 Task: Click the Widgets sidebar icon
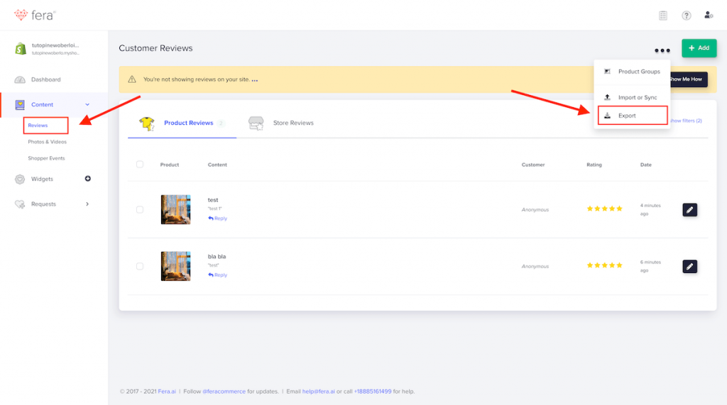pos(20,179)
